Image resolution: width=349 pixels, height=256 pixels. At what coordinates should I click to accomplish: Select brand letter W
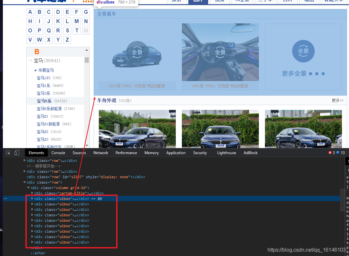tap(39, 40)
